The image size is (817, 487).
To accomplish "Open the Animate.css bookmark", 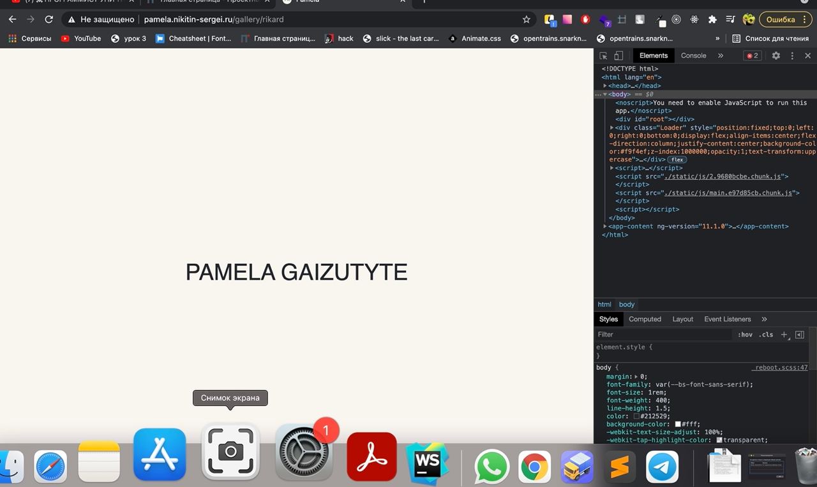I will tap(475, 38).
